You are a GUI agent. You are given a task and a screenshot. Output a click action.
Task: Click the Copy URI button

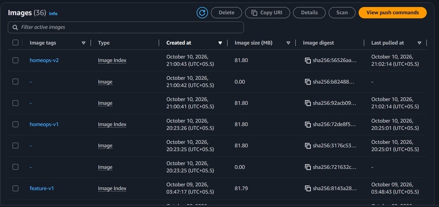coord(267,13)
